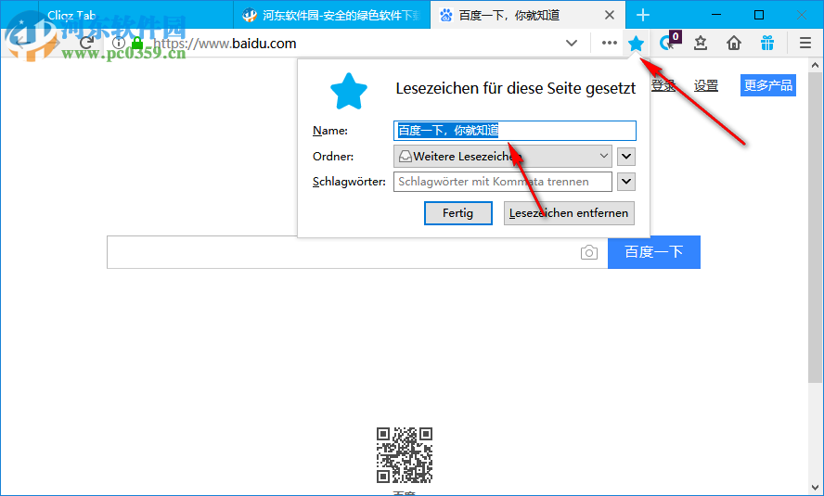Click the 百度一下 search button
Image resolution: width=824 pixels, height=496 pixels.
point(654,252)
